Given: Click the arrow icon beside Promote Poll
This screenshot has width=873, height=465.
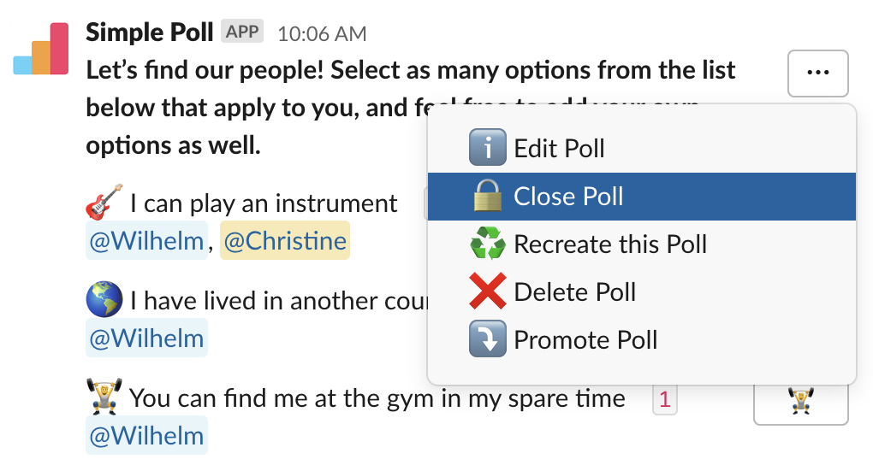Looking at the screenshot, I should pyautogui.click(x=488, y=339).
